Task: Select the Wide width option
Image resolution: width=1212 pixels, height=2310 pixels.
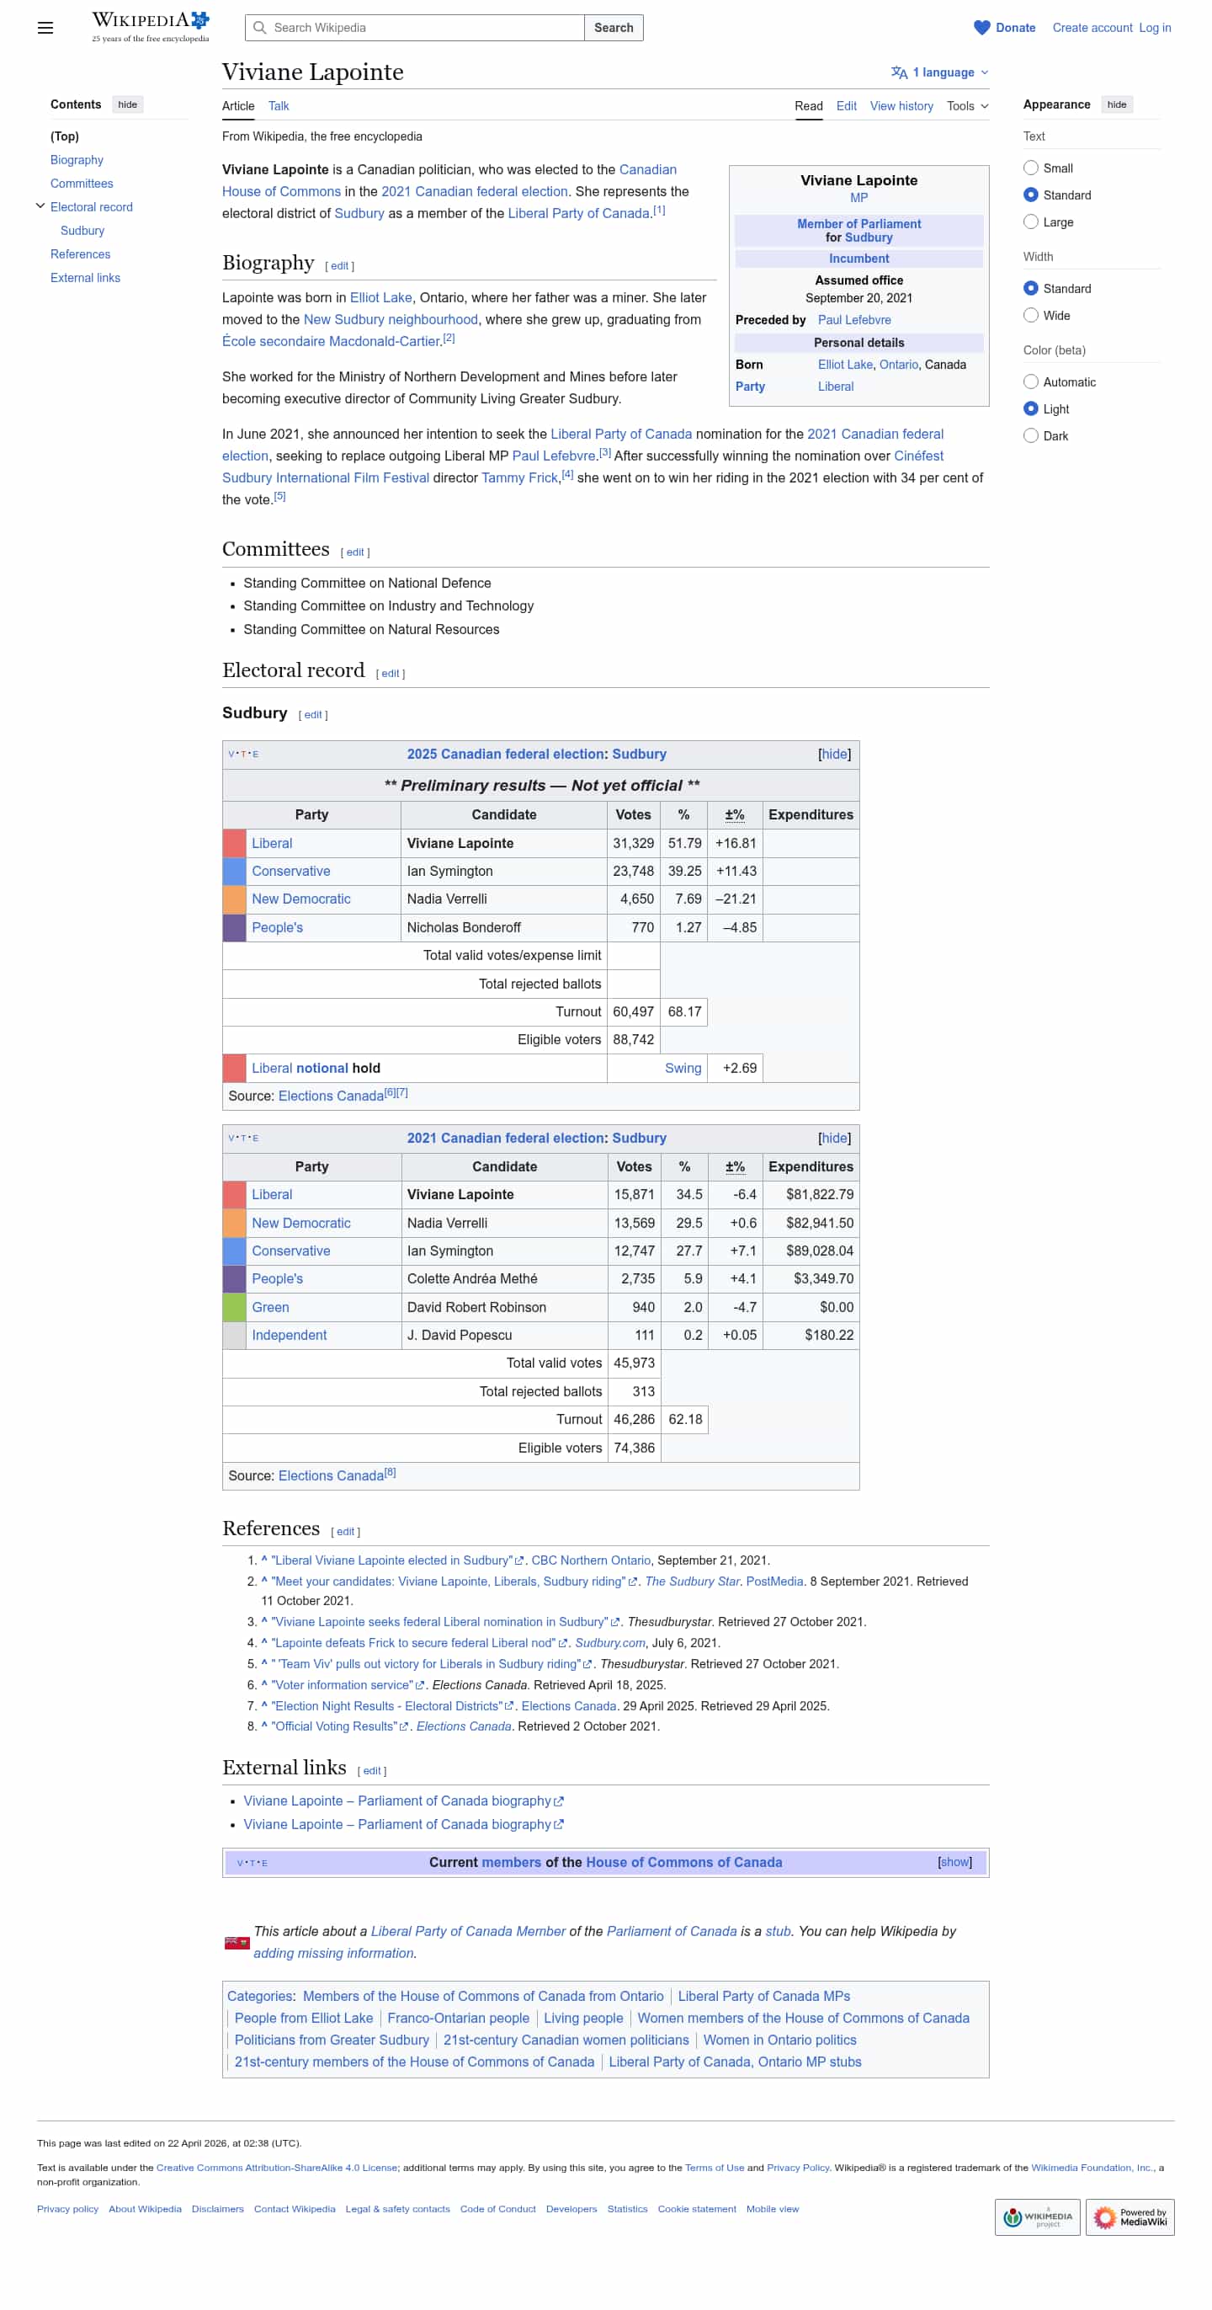Action: click(x=1030, y=316)
